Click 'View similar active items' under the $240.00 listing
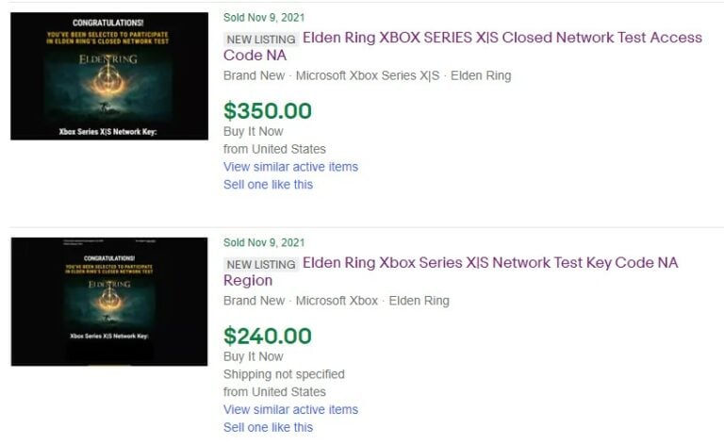 pyautogui.click(x=290, y=410)
